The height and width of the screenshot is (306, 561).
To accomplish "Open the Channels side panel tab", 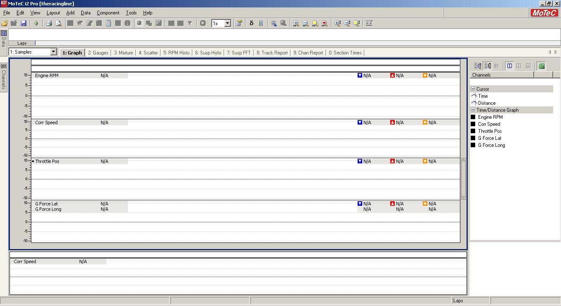I will point(3,77).
